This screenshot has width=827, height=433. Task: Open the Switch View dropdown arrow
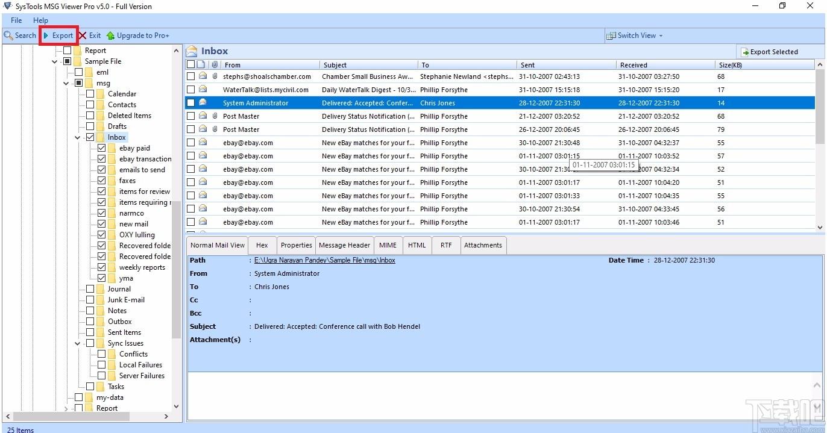pos(661,36)
